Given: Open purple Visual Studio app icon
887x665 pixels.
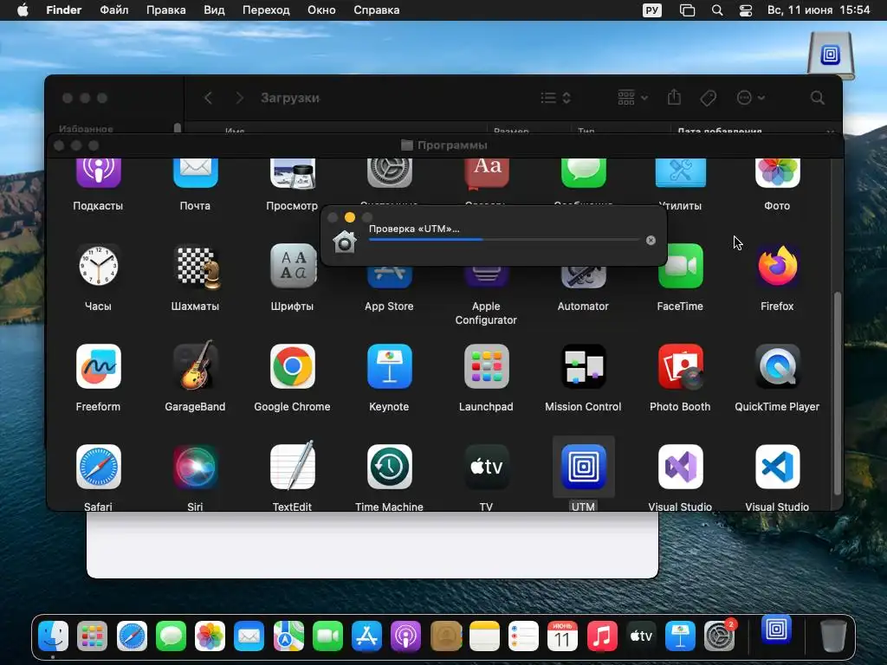Looking at the screenshot, I should click(681, 467).
